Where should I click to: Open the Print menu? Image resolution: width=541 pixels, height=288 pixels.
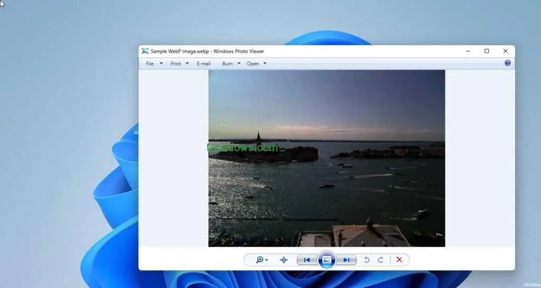pos(175,63)
